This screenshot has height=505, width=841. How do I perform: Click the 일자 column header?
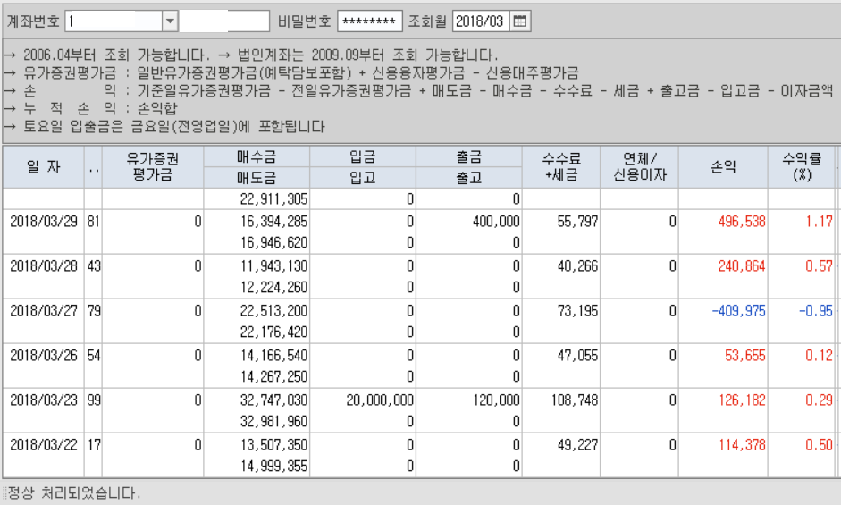click(x=44, y=167)
